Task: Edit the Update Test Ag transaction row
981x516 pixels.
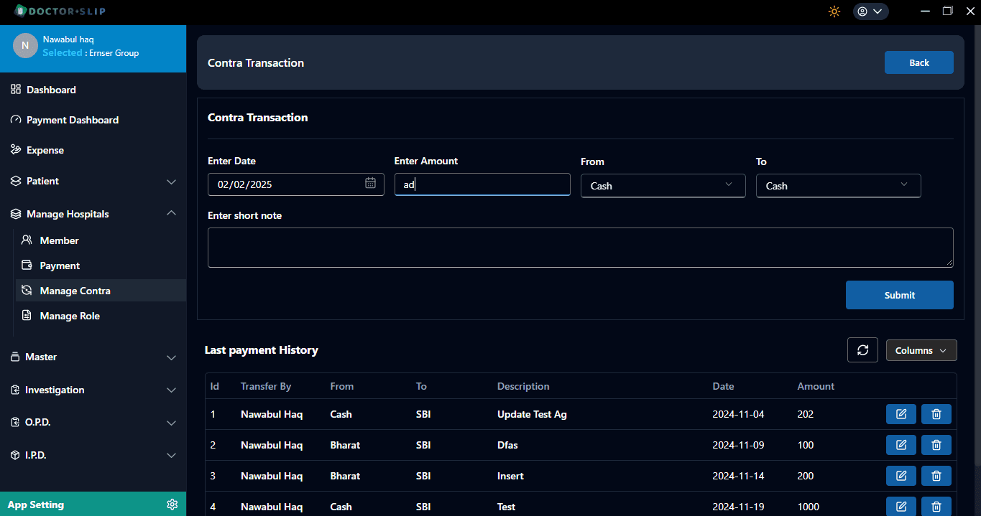Action: point(901,414)
